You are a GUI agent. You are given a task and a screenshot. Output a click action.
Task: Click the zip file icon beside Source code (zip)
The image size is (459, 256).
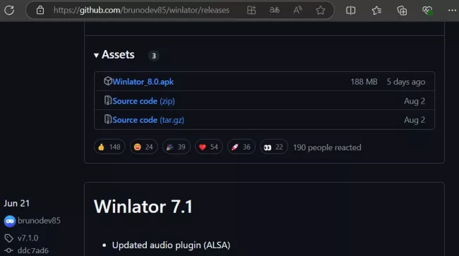coord(108,100)
